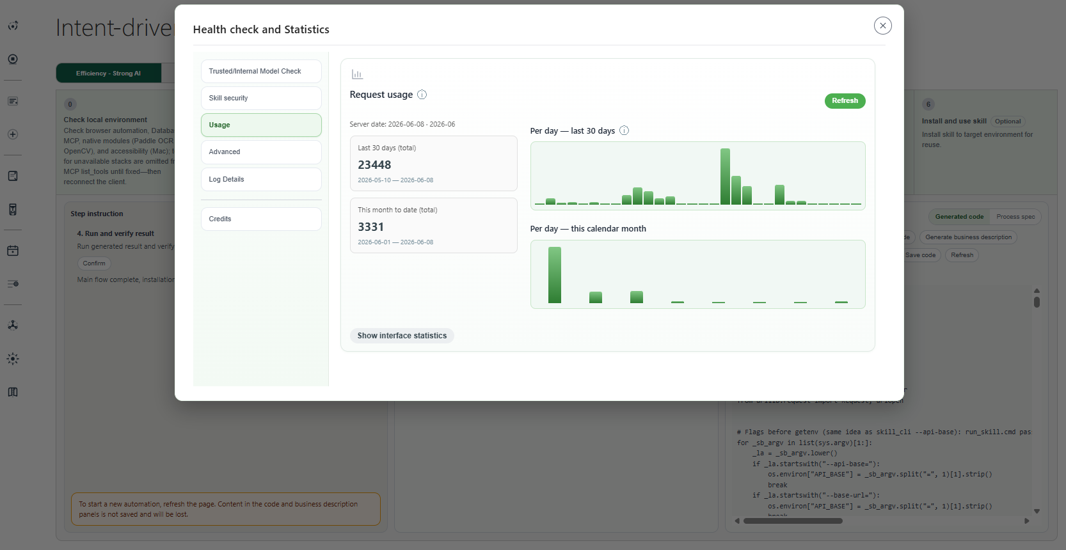Open the network nodes icon in sidebar

click(13, 325)
